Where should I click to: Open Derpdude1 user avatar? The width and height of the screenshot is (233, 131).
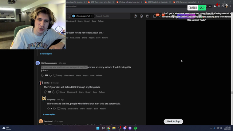[x=41, y=121]
